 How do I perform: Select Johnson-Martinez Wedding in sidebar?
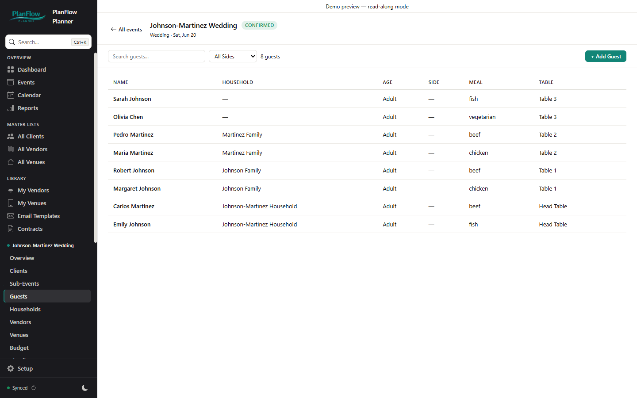(x=43, y=245)
